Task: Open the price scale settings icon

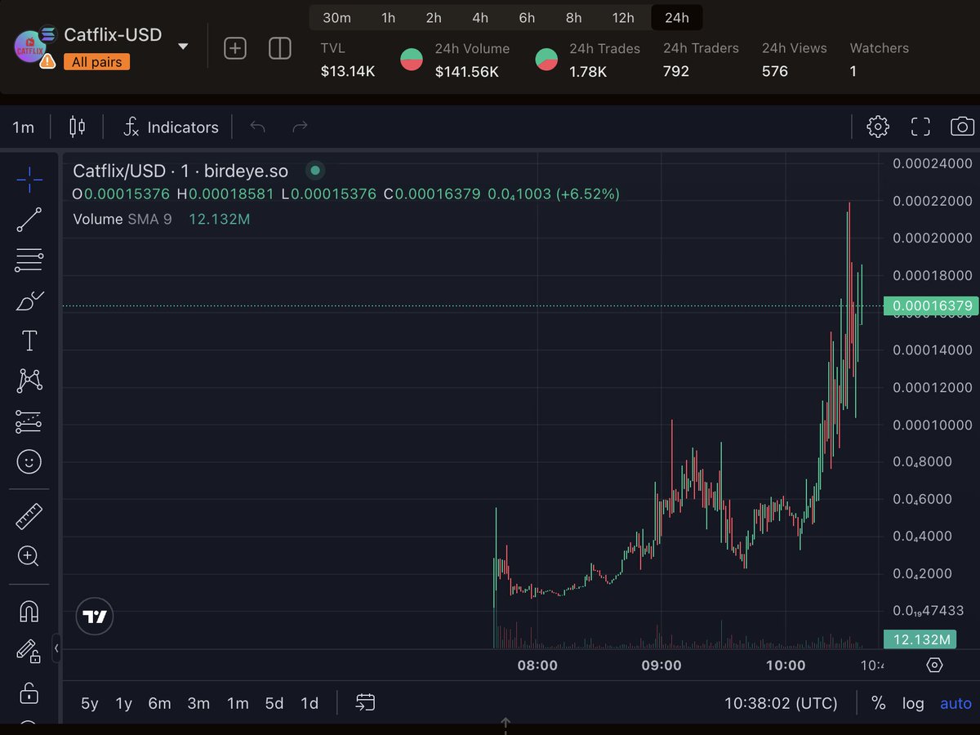Action: point(935,665)
